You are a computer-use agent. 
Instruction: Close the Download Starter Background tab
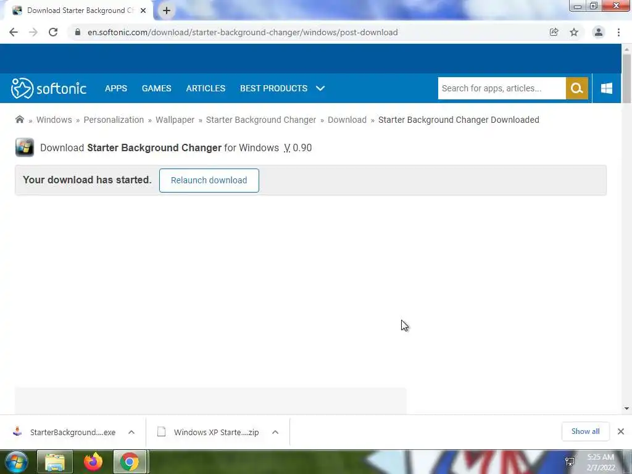(x=143, y=10)
